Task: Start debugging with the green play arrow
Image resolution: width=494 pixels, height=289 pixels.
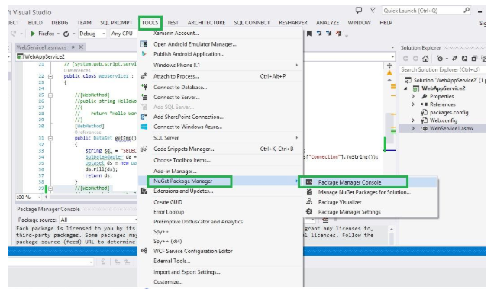Action: click(33, 34)
